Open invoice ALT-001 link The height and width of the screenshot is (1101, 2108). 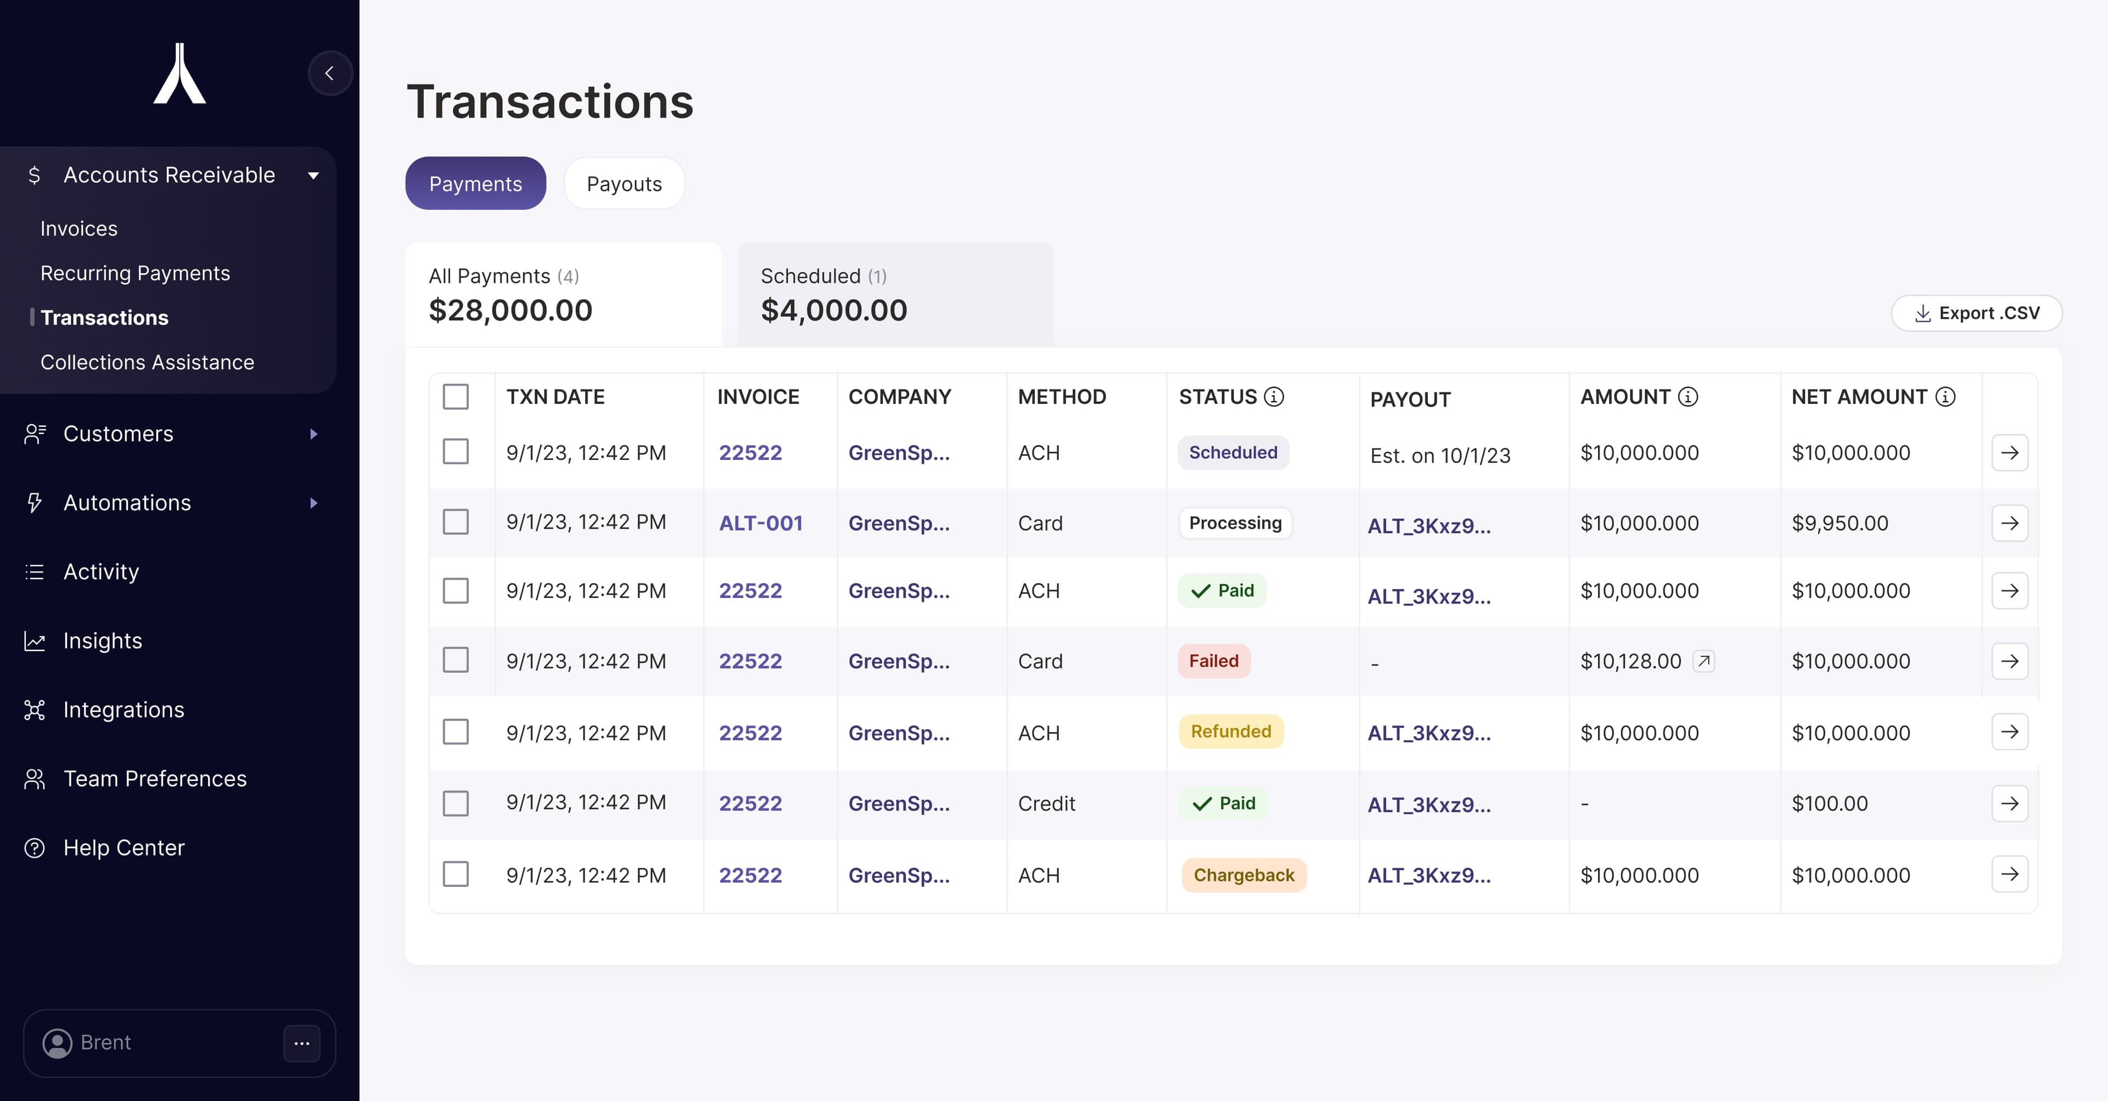[x=761, y=524]
